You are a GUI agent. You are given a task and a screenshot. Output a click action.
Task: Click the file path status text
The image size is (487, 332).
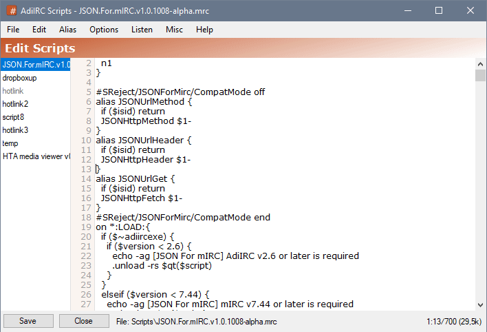point(196,322)
